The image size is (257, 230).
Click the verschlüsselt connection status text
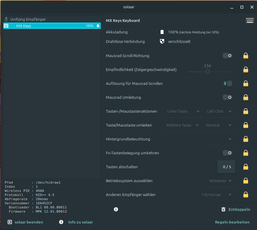point(179,42)
